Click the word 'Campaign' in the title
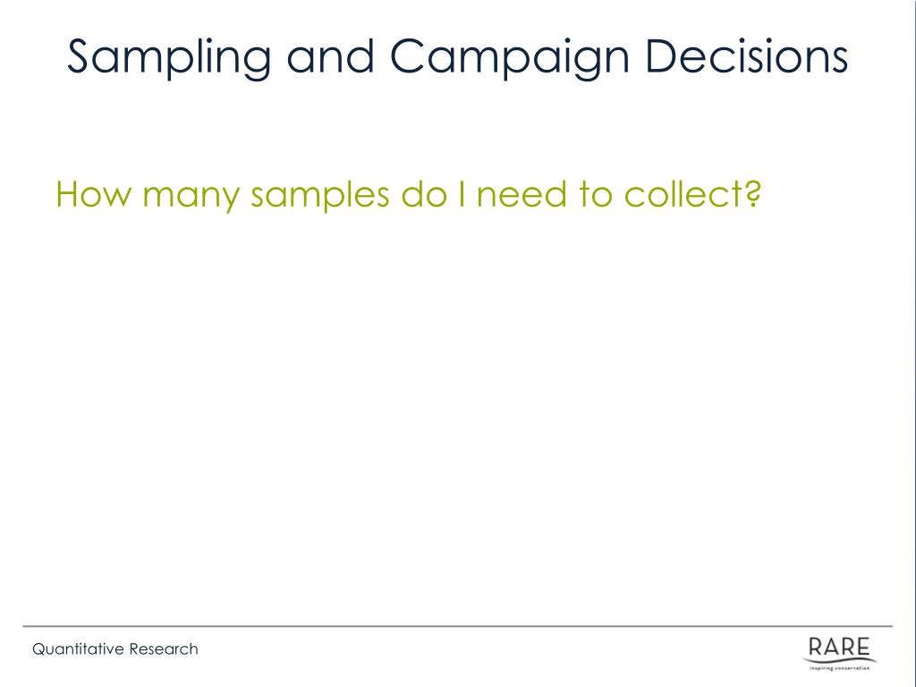The width and height of the screenshot is (916, 687). pos(509,56)
